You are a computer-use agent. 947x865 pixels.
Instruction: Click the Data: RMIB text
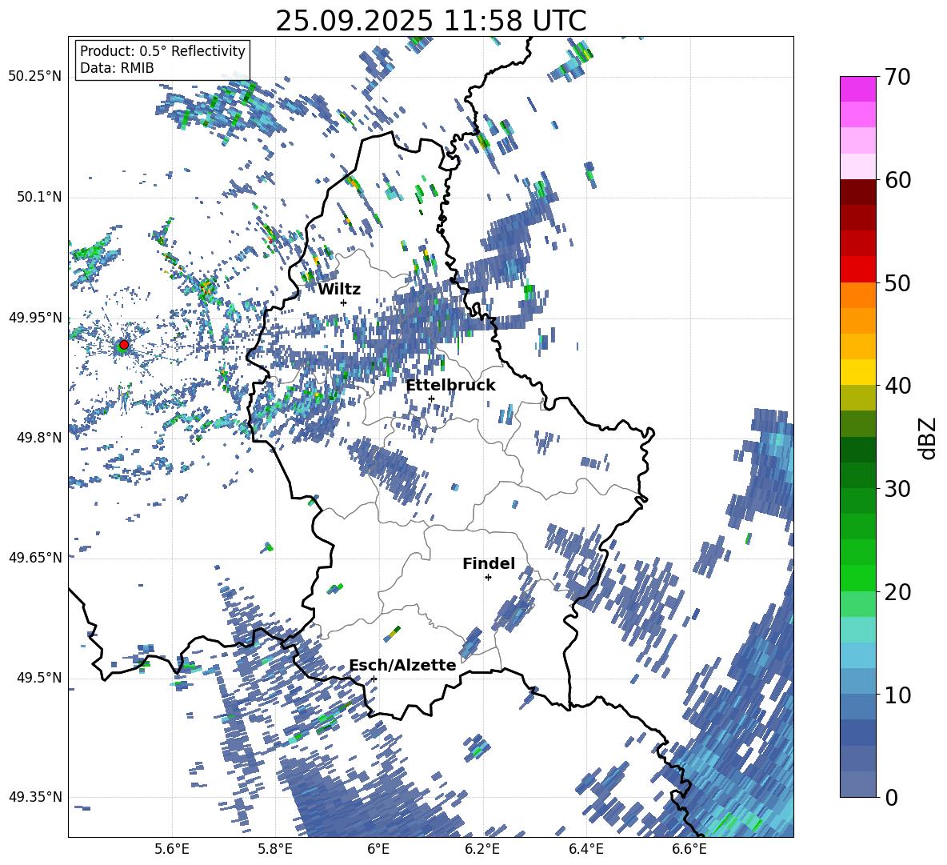point(117,68)
